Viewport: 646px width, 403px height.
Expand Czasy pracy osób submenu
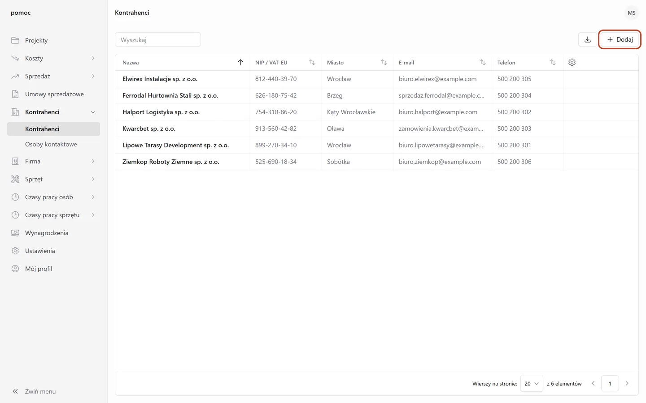tap(93, 197)
